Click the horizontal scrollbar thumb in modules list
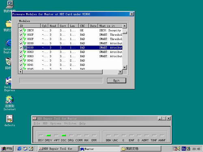Image resolution: width=203 pixels, height=152 pixels. pos(63,72)
